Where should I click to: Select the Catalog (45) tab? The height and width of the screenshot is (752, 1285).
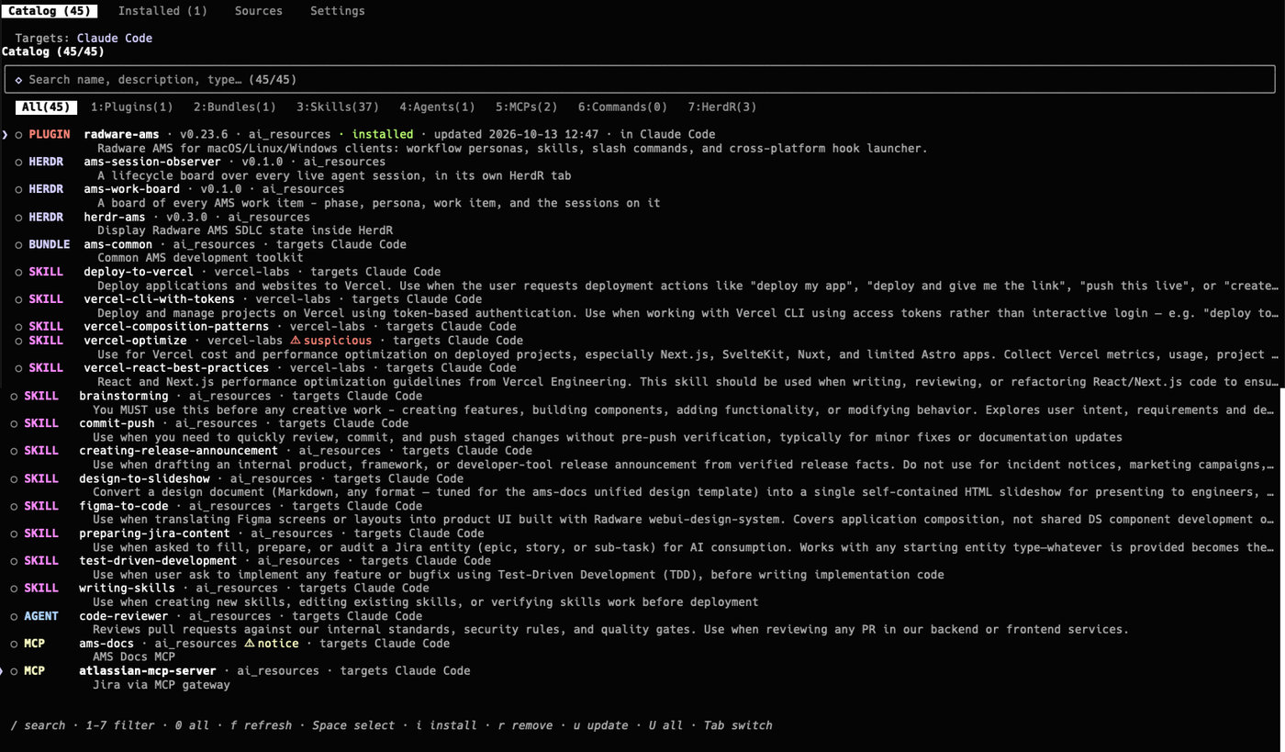point(50,11)
